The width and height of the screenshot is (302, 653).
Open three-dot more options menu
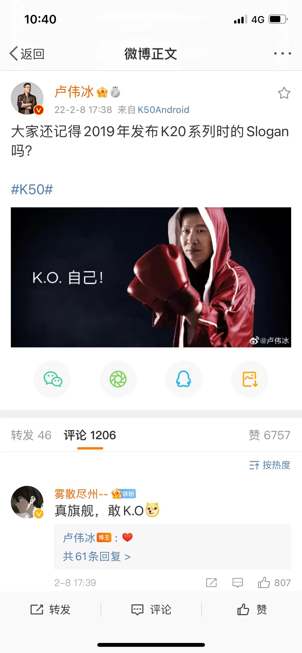tap(283, 53)
